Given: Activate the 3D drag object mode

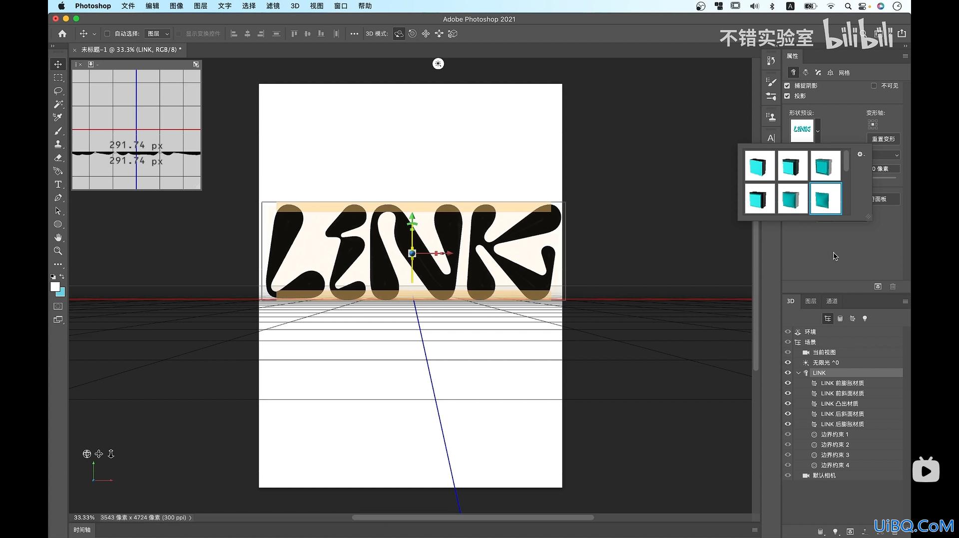Looking at the screenshot, I should [x=426, y=34].
